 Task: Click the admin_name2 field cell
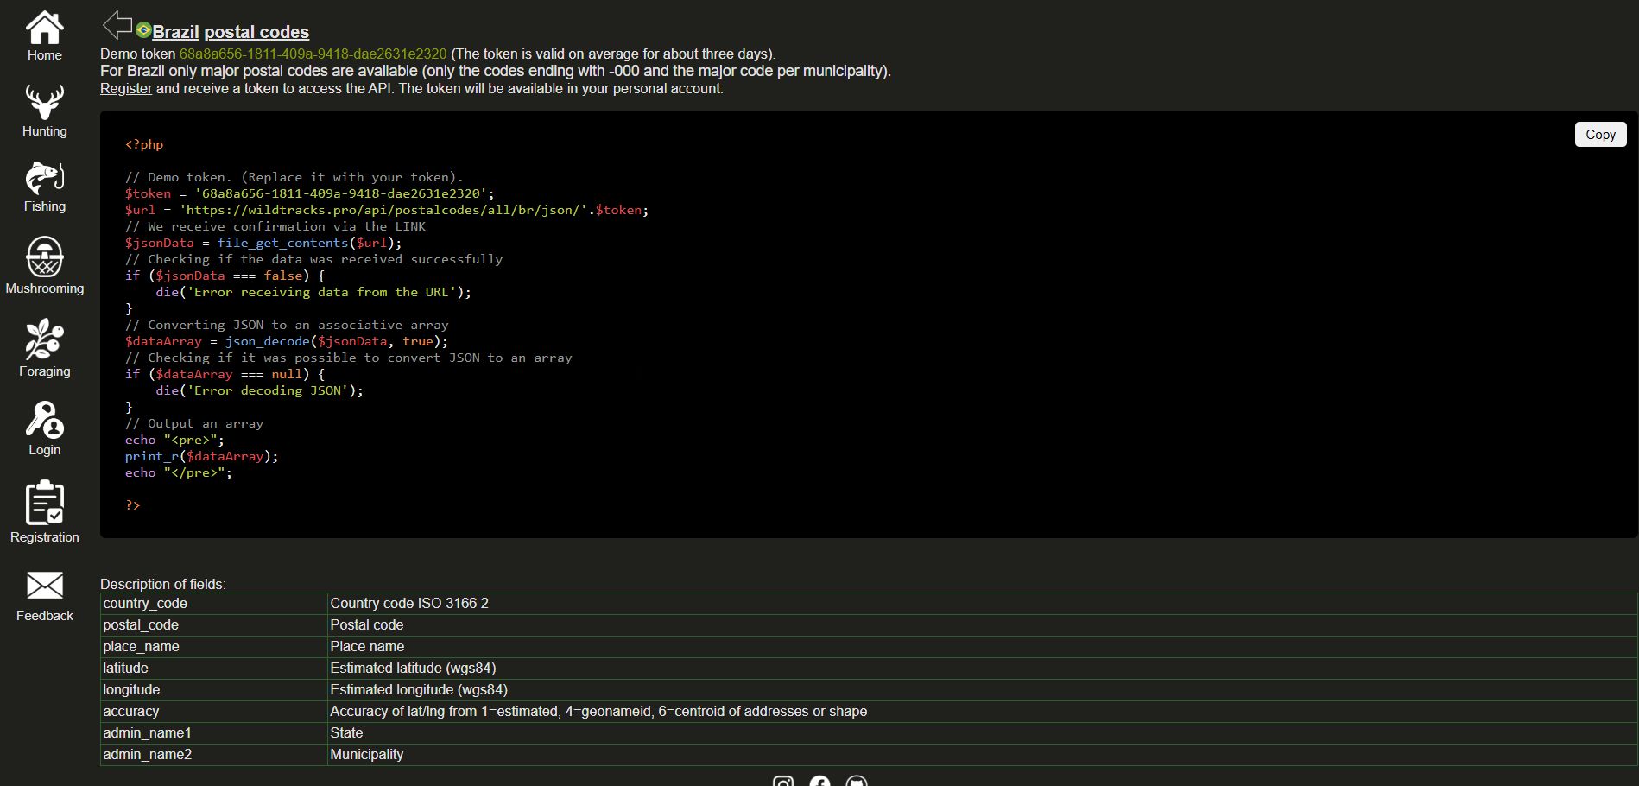click(x=148, y=755)
